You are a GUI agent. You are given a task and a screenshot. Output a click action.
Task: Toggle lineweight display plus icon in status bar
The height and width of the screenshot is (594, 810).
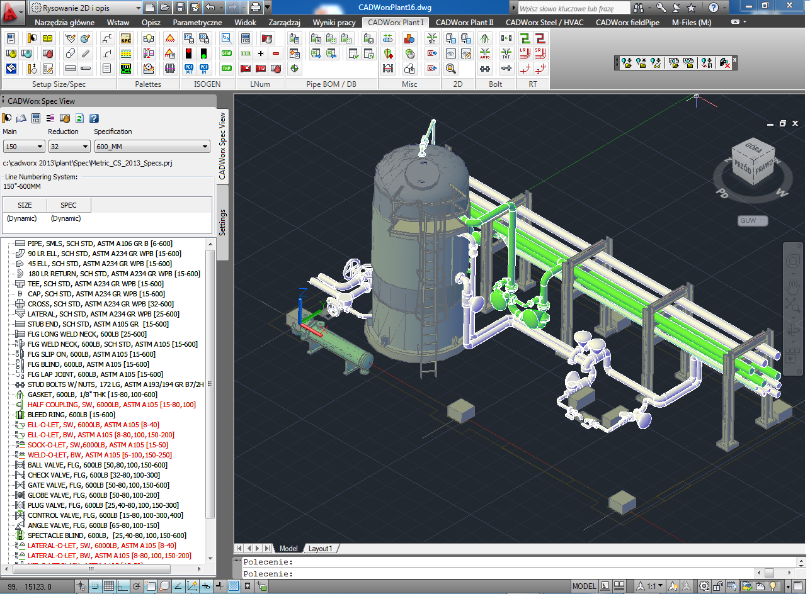tap(220, 586)
